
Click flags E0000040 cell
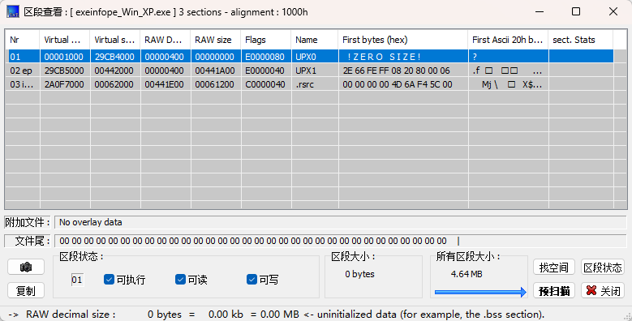(x=266, y=71)
